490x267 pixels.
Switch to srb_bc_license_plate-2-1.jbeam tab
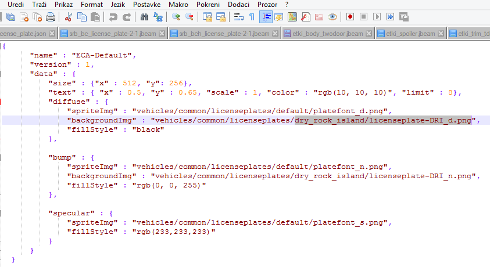[113, 34]
